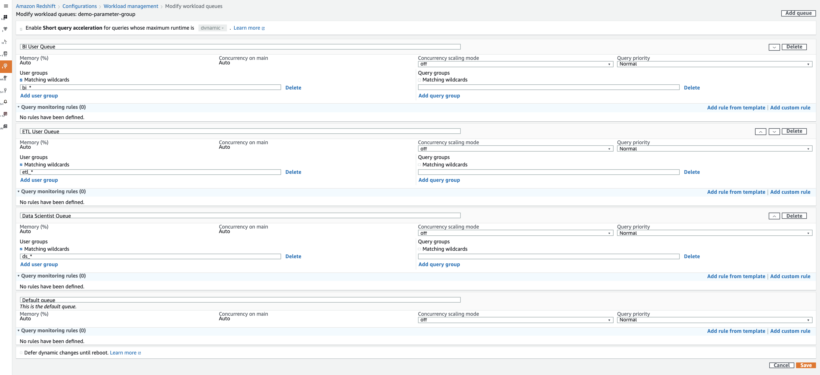Add user group to BI queue
820x375 pixels.
point(39,96)
